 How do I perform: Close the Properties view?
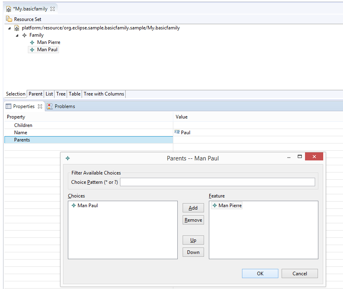(x=40, y=106)
